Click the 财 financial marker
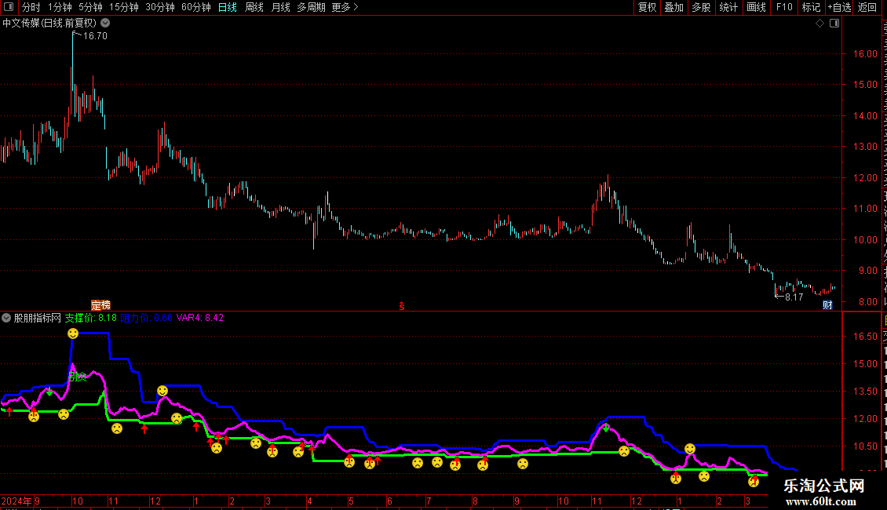Screen dimensions: 887x510 [827, 305]
